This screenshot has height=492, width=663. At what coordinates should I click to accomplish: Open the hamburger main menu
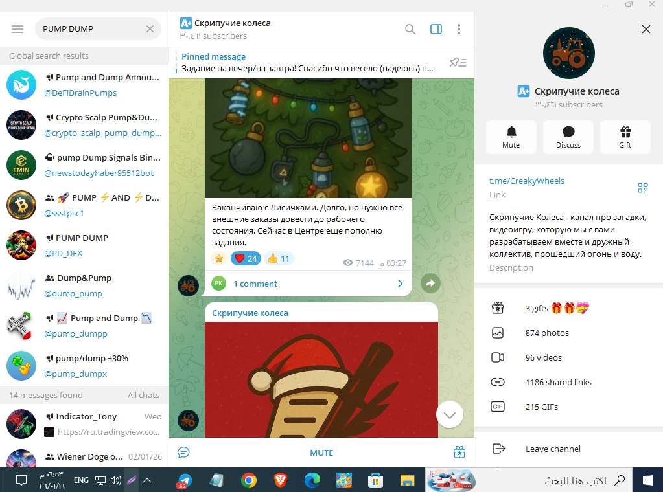pyautogui.click(x=17, y=28)
